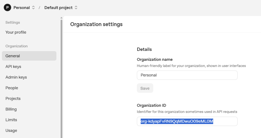Screen dimensions: 261x138
Task: Click the Organization name input field
Action: click(x=187, y=75)
